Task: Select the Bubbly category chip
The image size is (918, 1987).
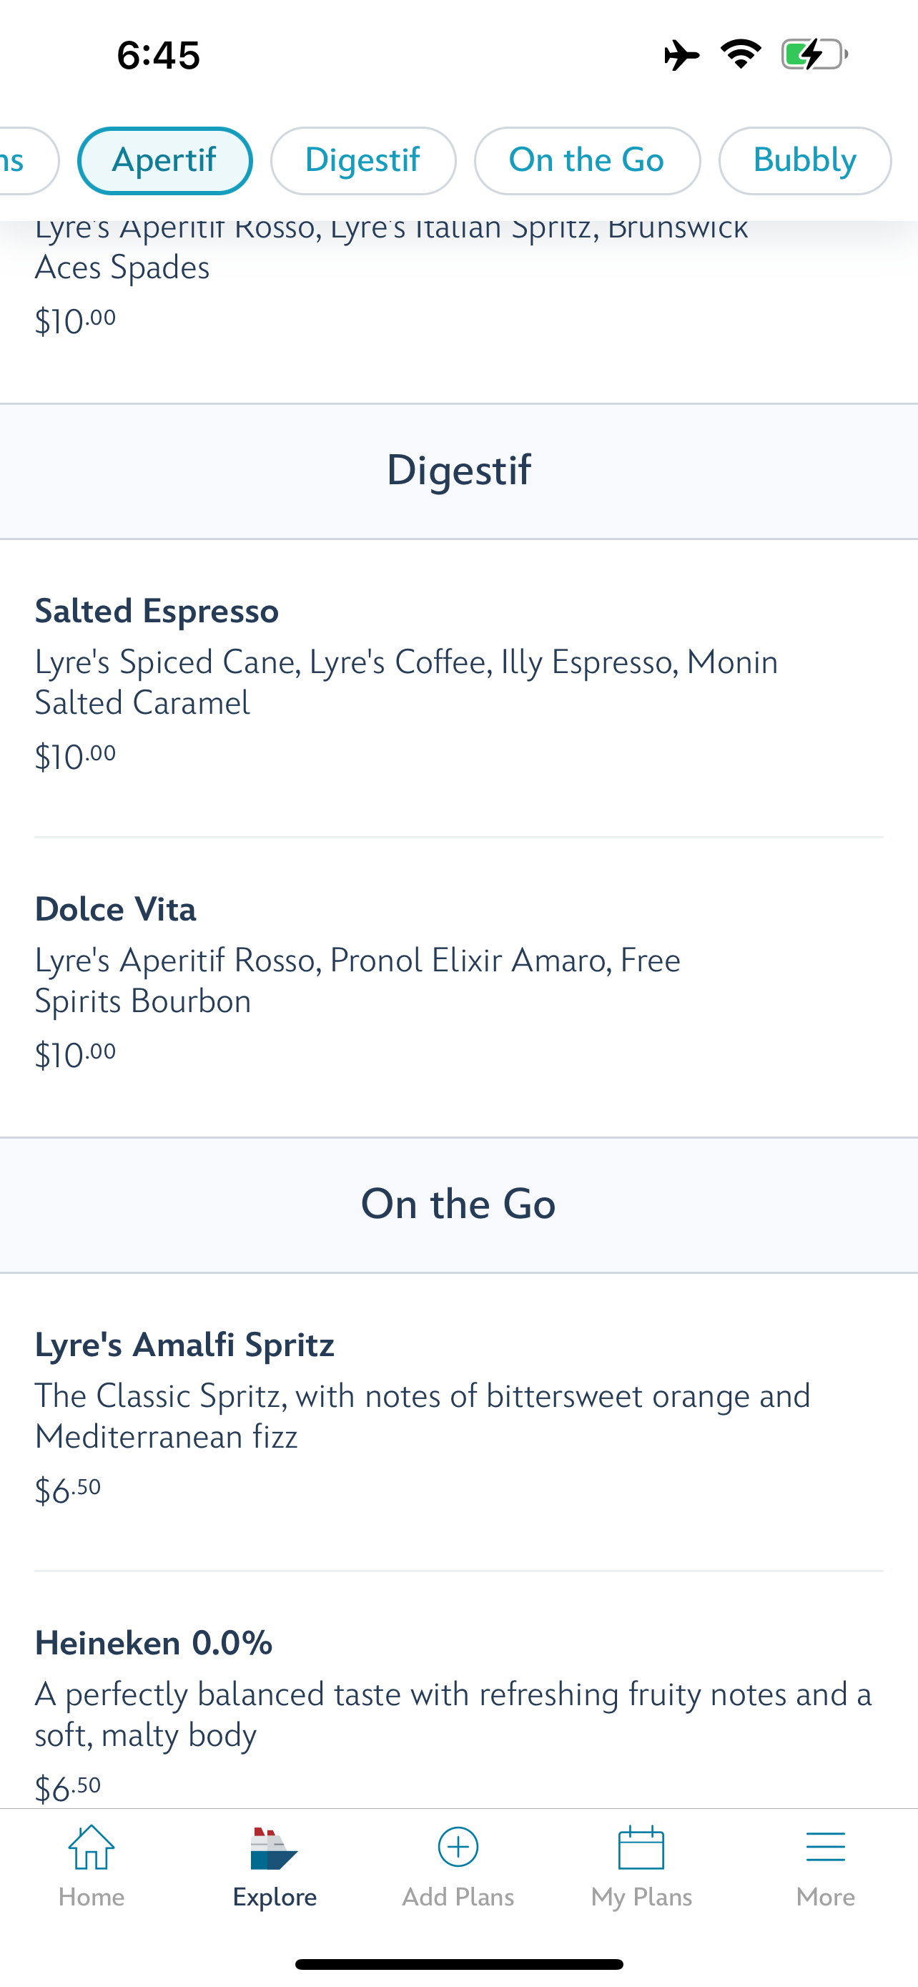Action: click(805, 160)
